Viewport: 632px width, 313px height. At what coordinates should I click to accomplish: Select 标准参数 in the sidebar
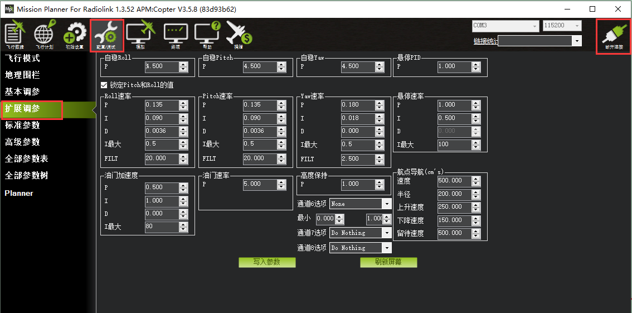(x=22, y=126)
